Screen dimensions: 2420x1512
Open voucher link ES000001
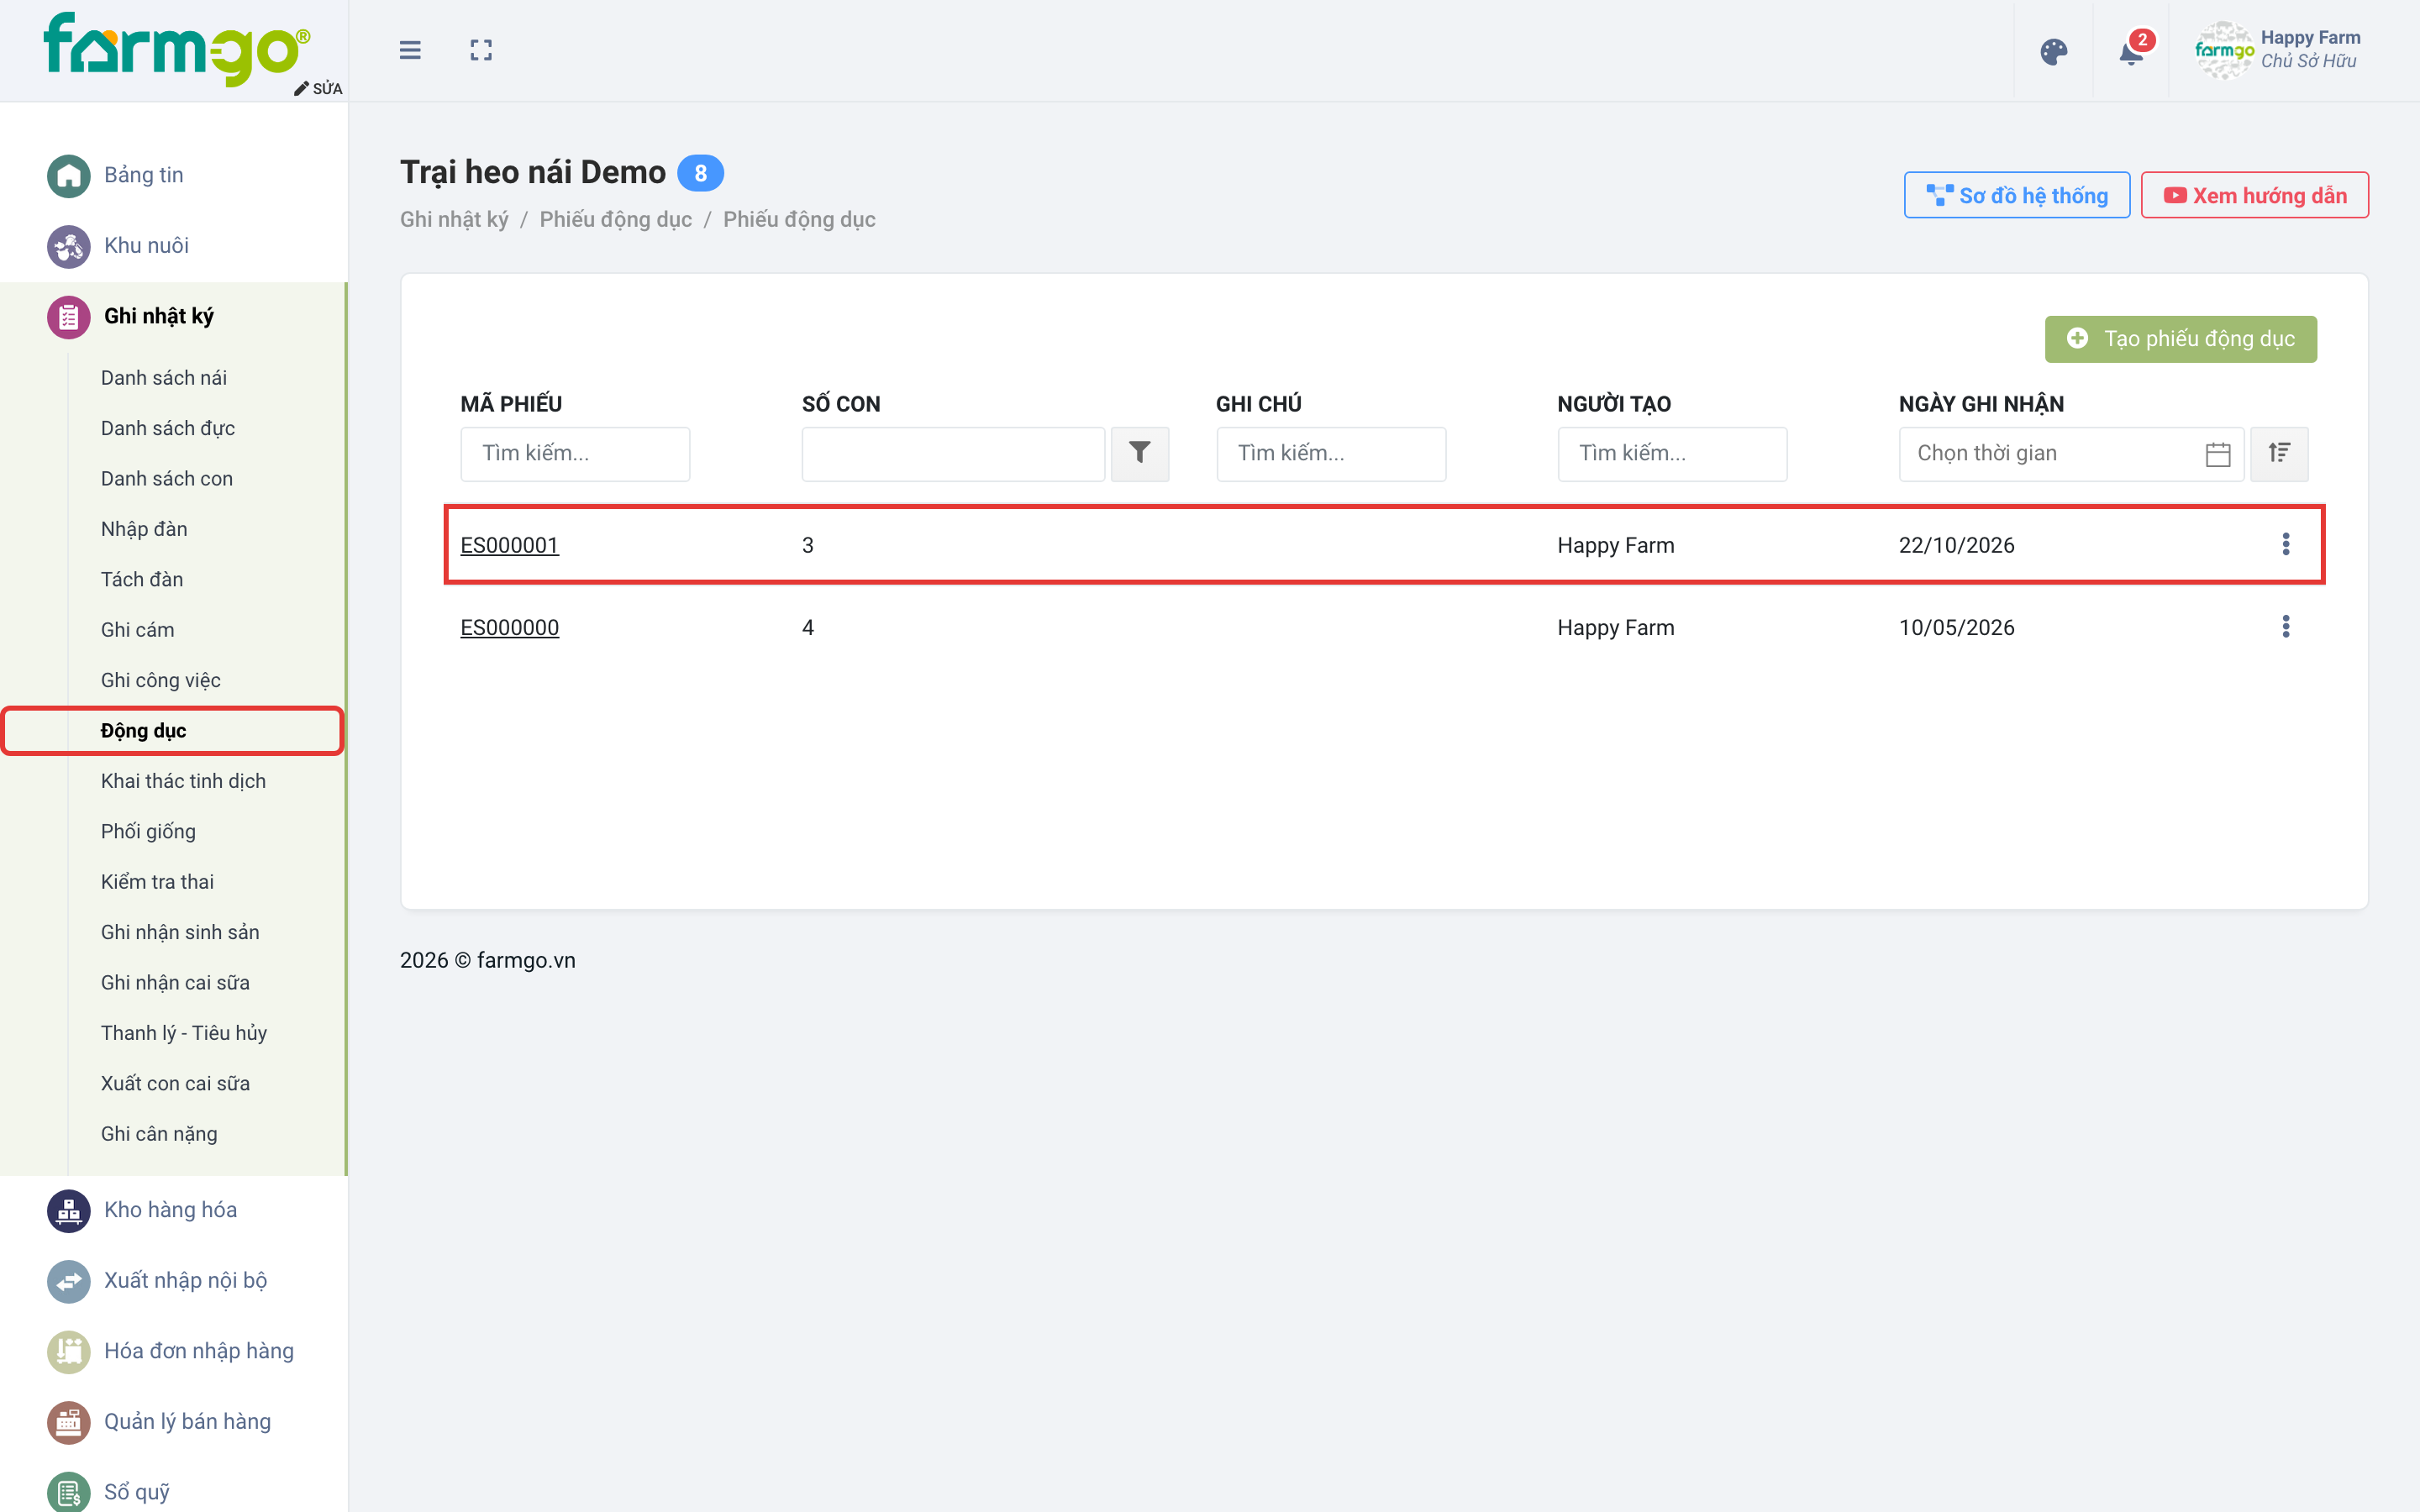pyautogui.click(x=509, y=545)
